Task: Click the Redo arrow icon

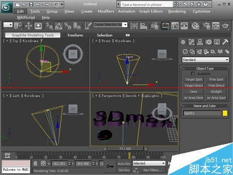Action: pos(47,5)
